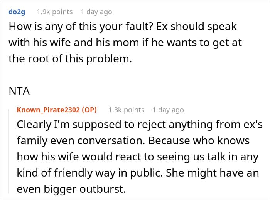Viewport: 270px width, 200px height.
Task: Open the OP reply's 1 day ago timestamp
Action: click(x=168, y=110)
